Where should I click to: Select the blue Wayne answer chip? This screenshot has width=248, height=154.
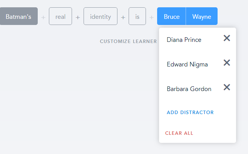[202, 17]
